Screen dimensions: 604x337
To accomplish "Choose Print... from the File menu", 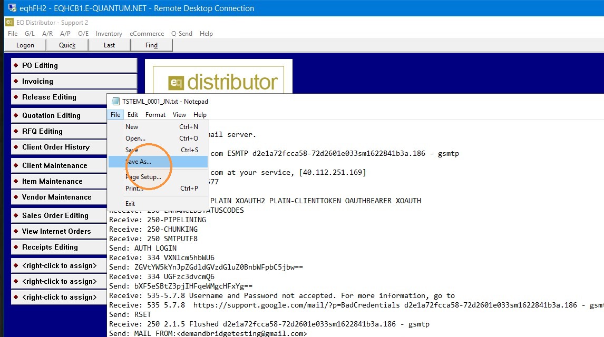I will (158, 188).
